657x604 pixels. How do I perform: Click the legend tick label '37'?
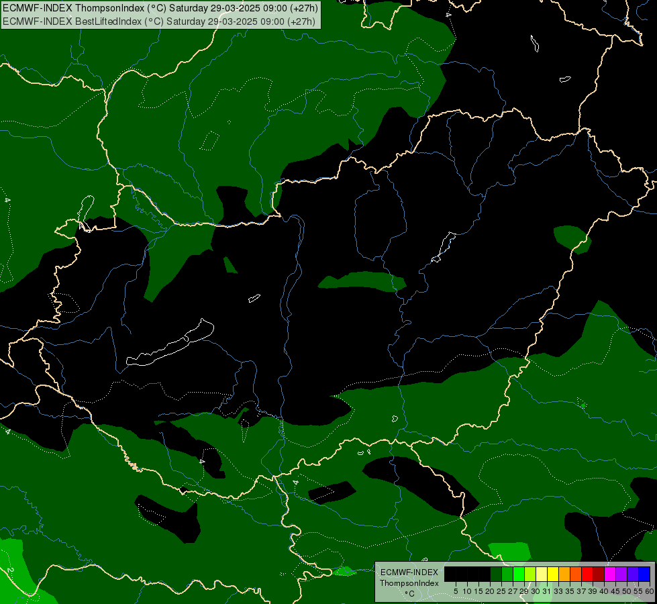click(582, 591)
